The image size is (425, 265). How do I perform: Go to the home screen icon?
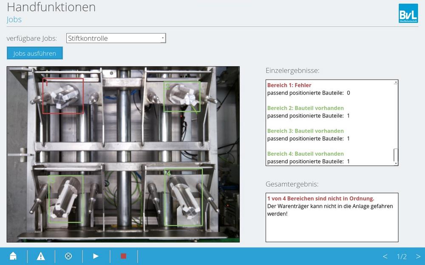click(x=13, y=256)
